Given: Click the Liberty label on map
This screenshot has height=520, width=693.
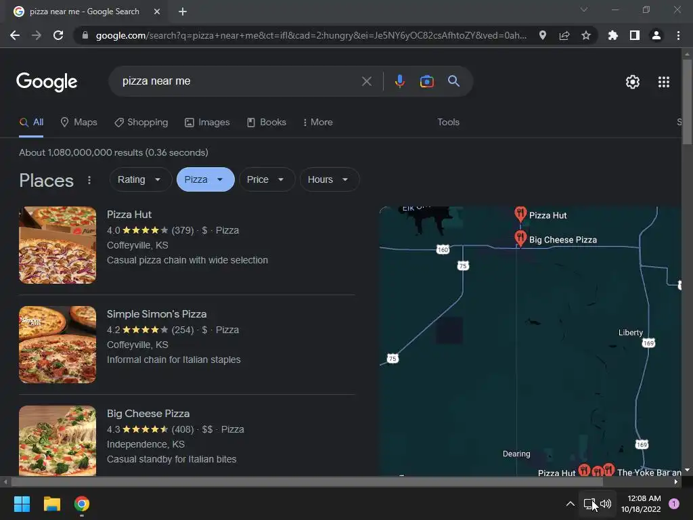Looking at the screenshot, I should 630,332.
